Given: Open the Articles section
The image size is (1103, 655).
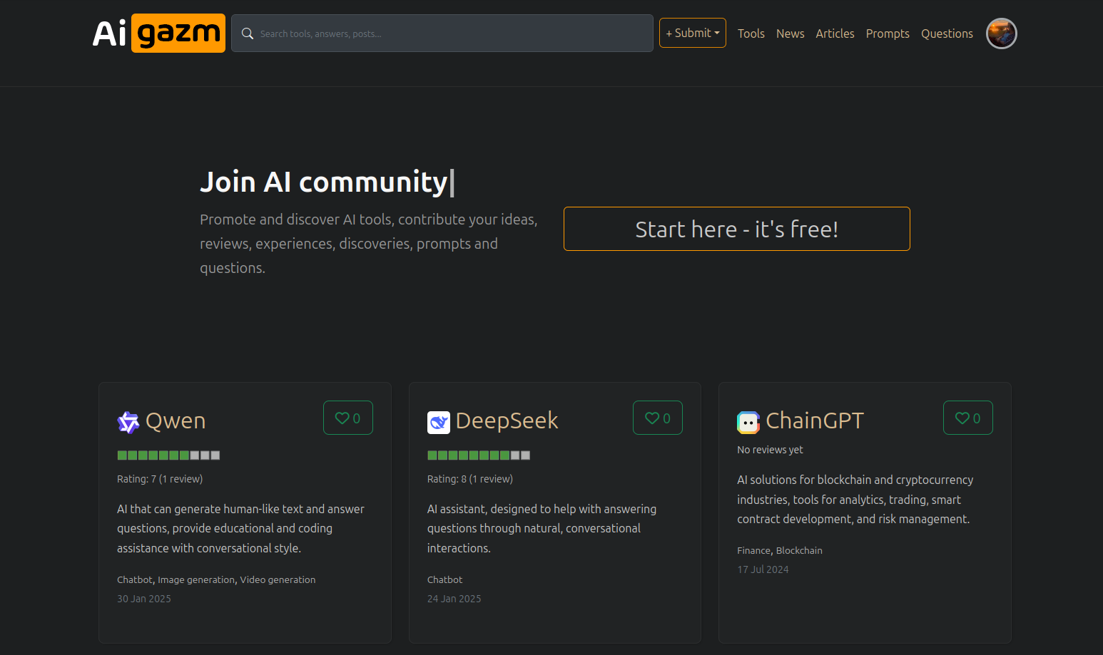Looking at the screenshot, I should coord(835,33).
